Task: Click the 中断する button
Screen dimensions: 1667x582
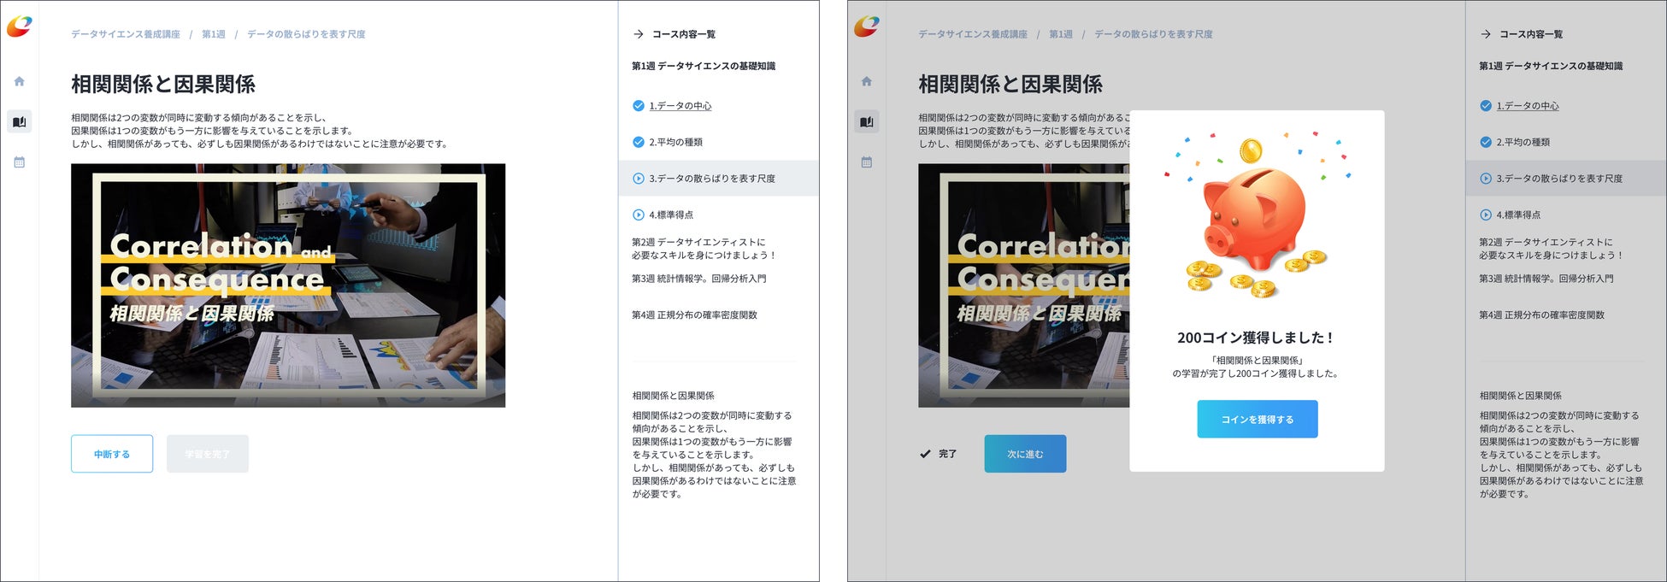Action: point(112,454)
